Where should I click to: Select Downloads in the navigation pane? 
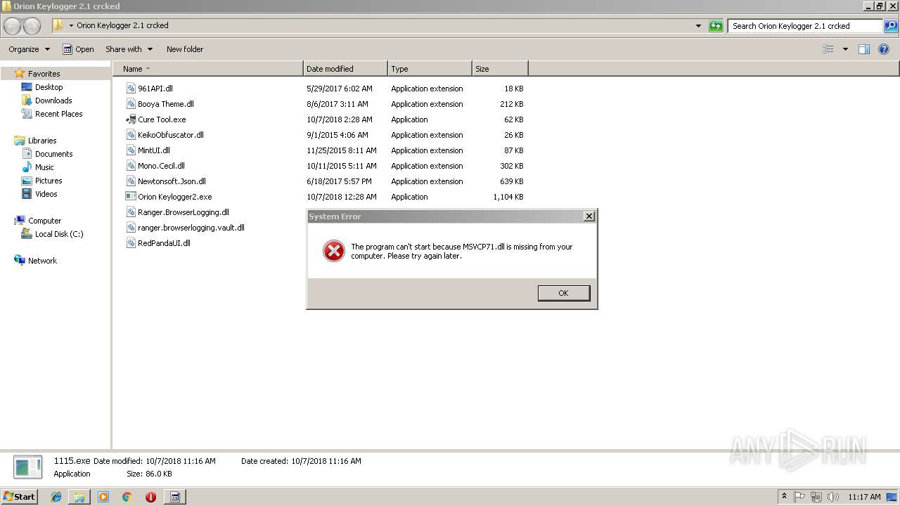tap(53, 100)
